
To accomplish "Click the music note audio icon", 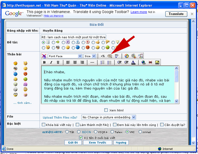I will [141, 56].
